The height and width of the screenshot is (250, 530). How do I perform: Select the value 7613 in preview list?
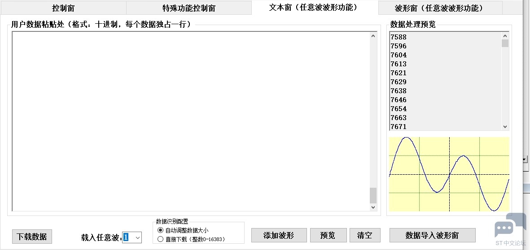pos(399,64)
